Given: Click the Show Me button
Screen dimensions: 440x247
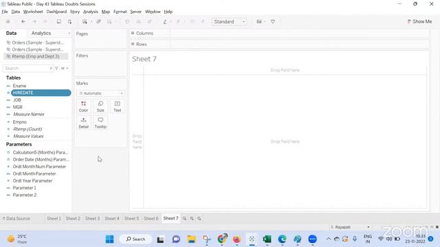Looking at the screenshot, I should [x=419, y=21].
